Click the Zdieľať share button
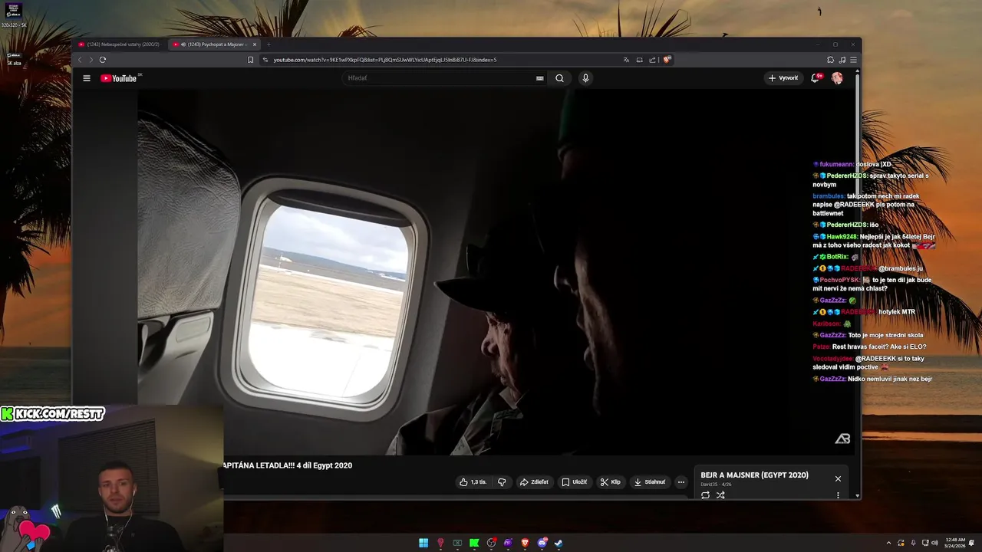Screen dimensions: 982x552 coord(534,482)
